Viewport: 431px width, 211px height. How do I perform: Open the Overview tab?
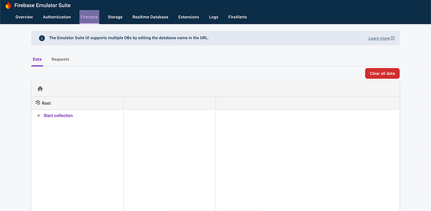(24, 17)
